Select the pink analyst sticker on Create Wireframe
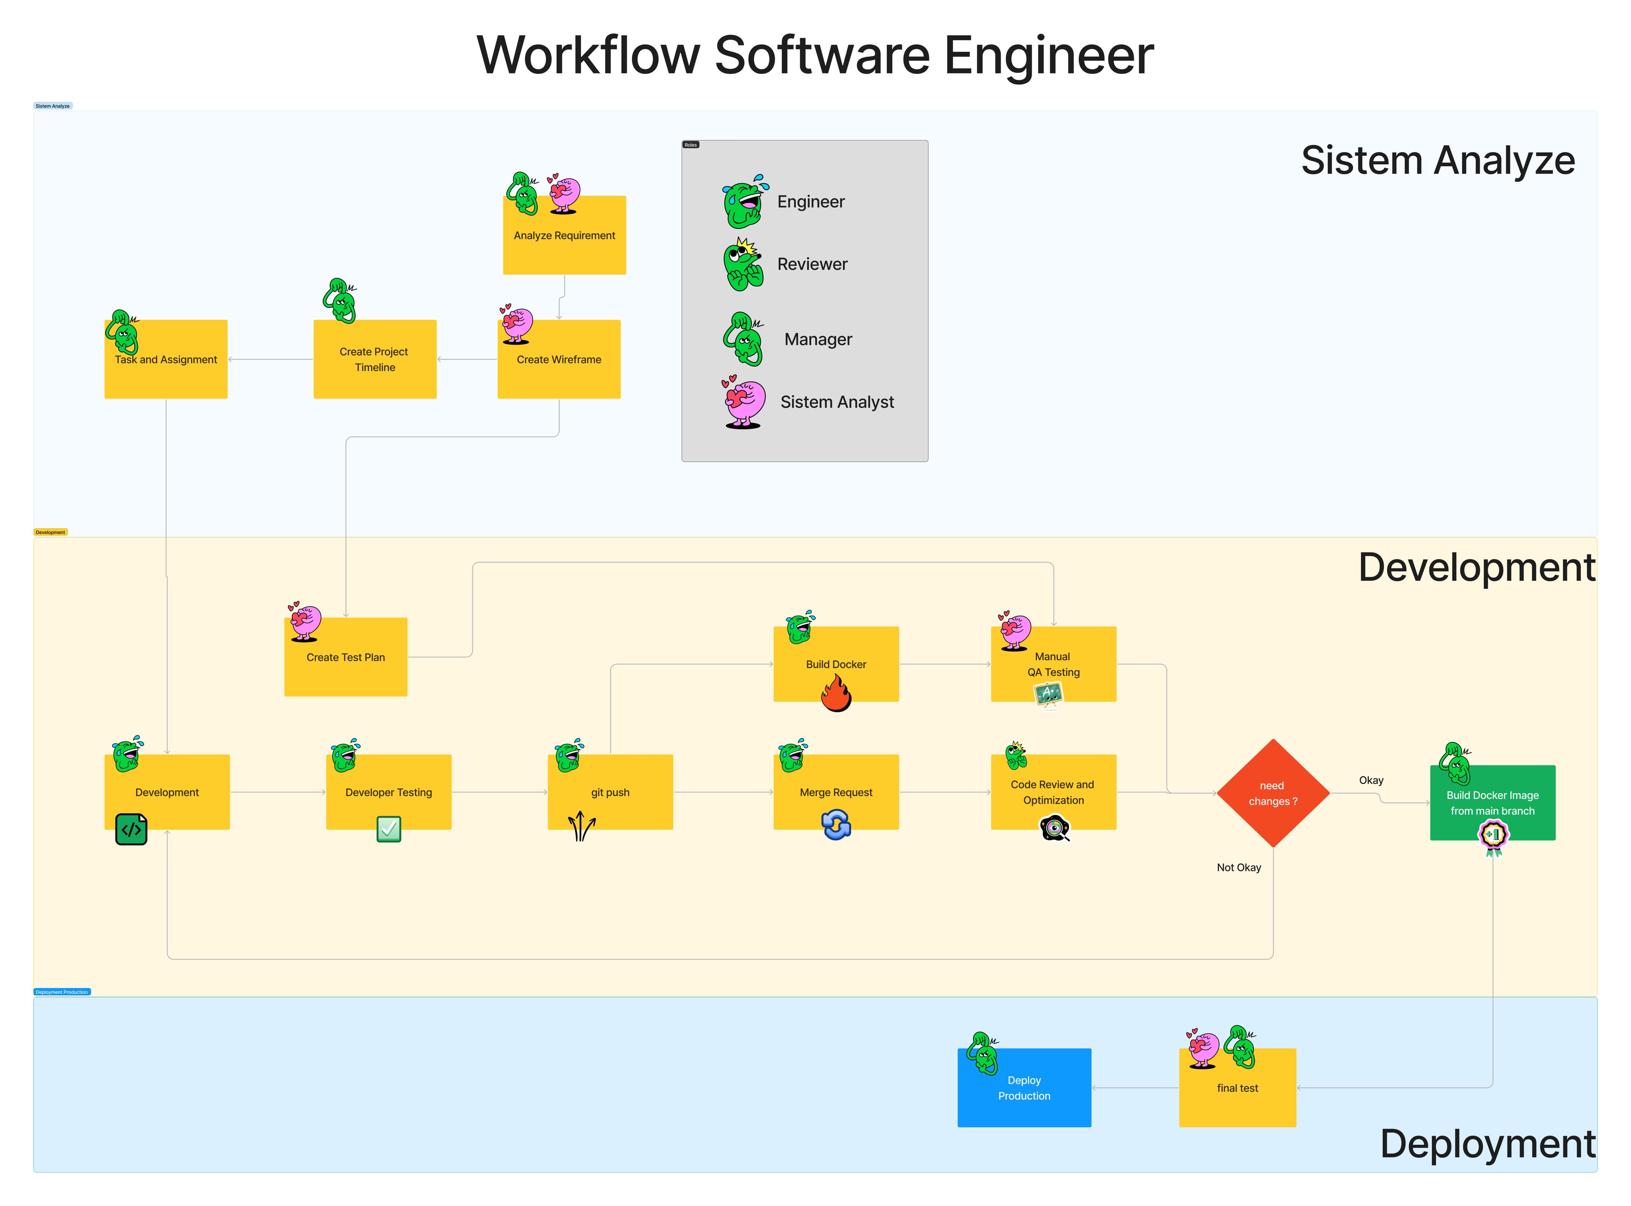Image resolution: width=1631 pixels, height=1206 pixels. pyautogui.click(x=516, y=324)
